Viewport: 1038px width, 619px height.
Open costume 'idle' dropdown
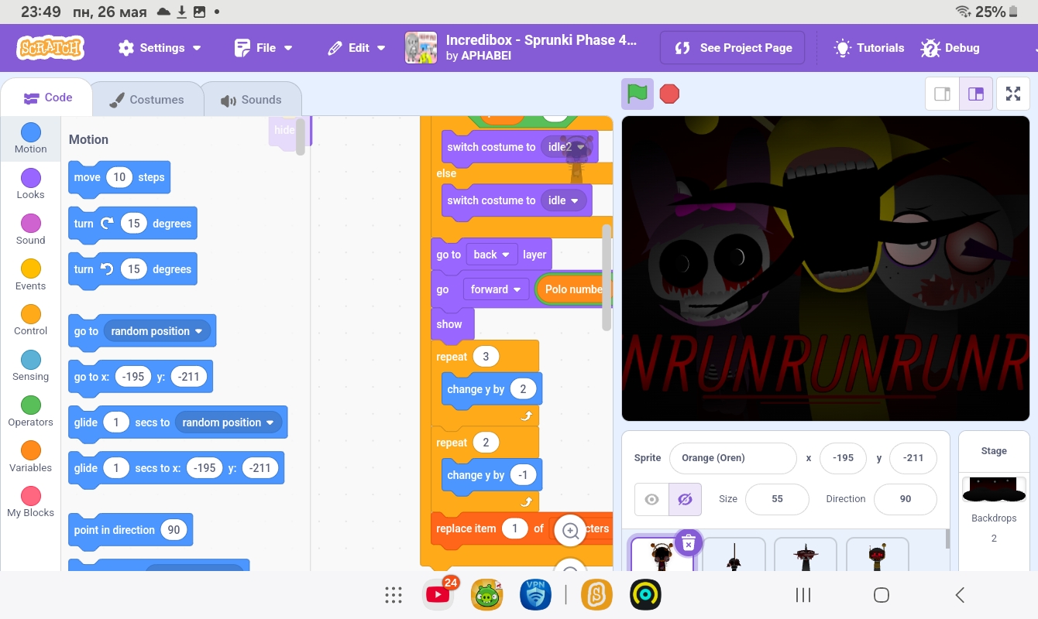tap(564, 200)
